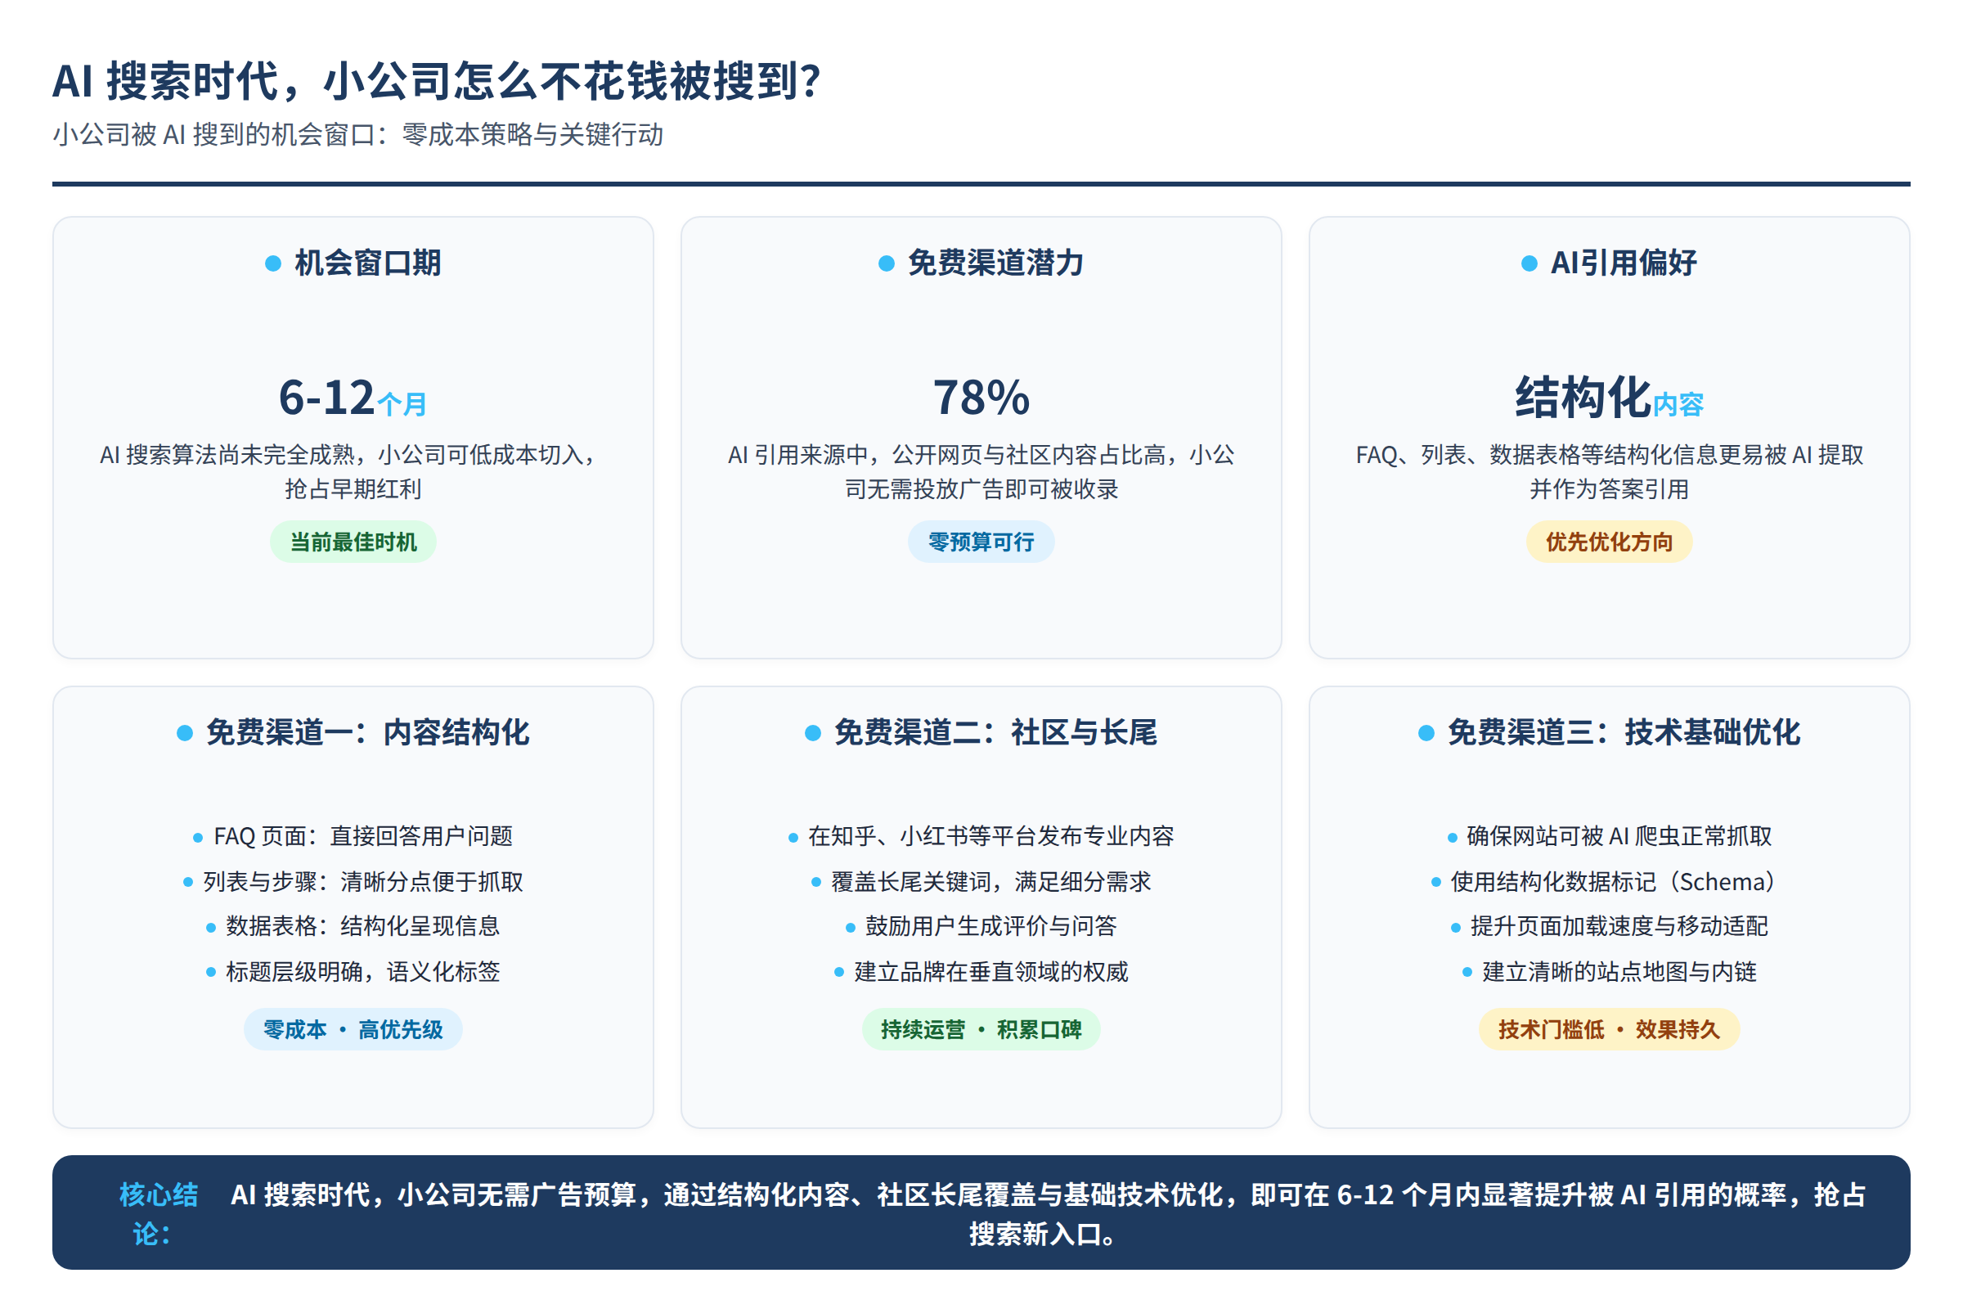Click the '免费渠道一：内容结构化' heading
1963x1309 pixels.
click(368, 732)
